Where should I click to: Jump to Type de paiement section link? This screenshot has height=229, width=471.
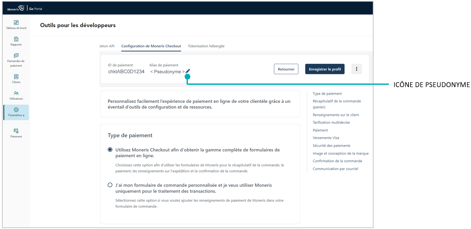pos(327,94)
